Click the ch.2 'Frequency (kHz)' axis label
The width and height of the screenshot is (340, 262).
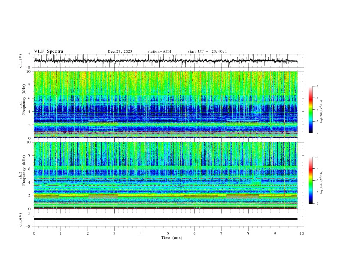point(24,170)
